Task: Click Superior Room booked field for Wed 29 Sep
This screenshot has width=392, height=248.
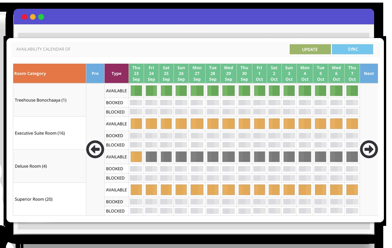Action: [228, 202]
